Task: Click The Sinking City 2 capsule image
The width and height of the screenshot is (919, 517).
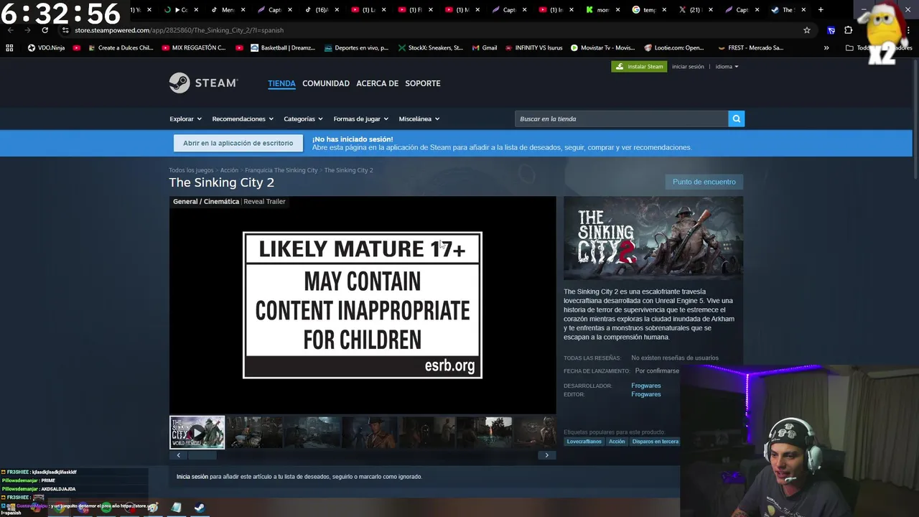Action: [653, 238]
